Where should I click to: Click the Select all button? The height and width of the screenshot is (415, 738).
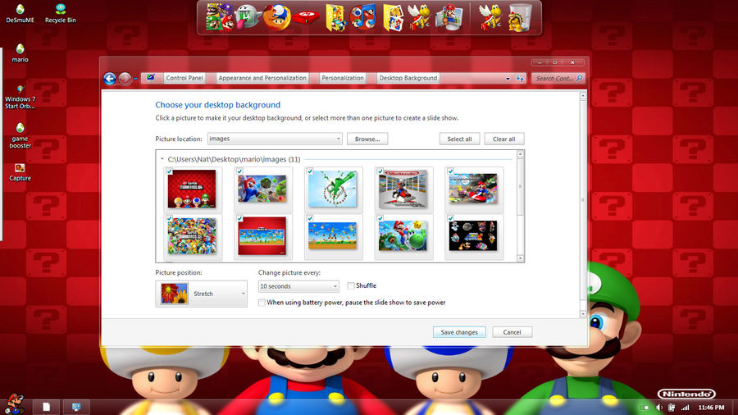(459, 139)
